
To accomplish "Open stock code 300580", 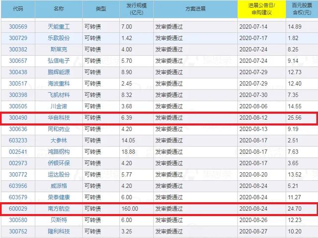I will tap(18, 220).
